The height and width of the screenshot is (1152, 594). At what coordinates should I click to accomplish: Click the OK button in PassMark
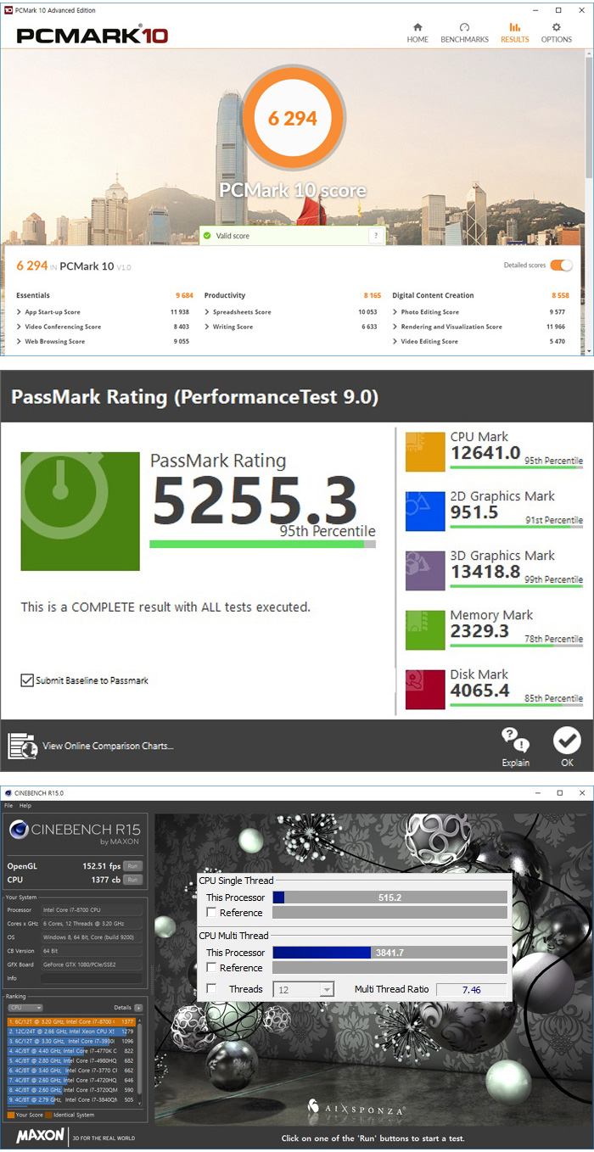pos(567,747)
